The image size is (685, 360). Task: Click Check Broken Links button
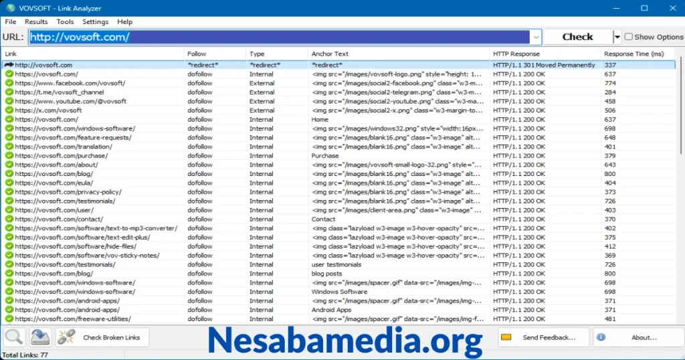pyautogui.click(x=103, y=337)
